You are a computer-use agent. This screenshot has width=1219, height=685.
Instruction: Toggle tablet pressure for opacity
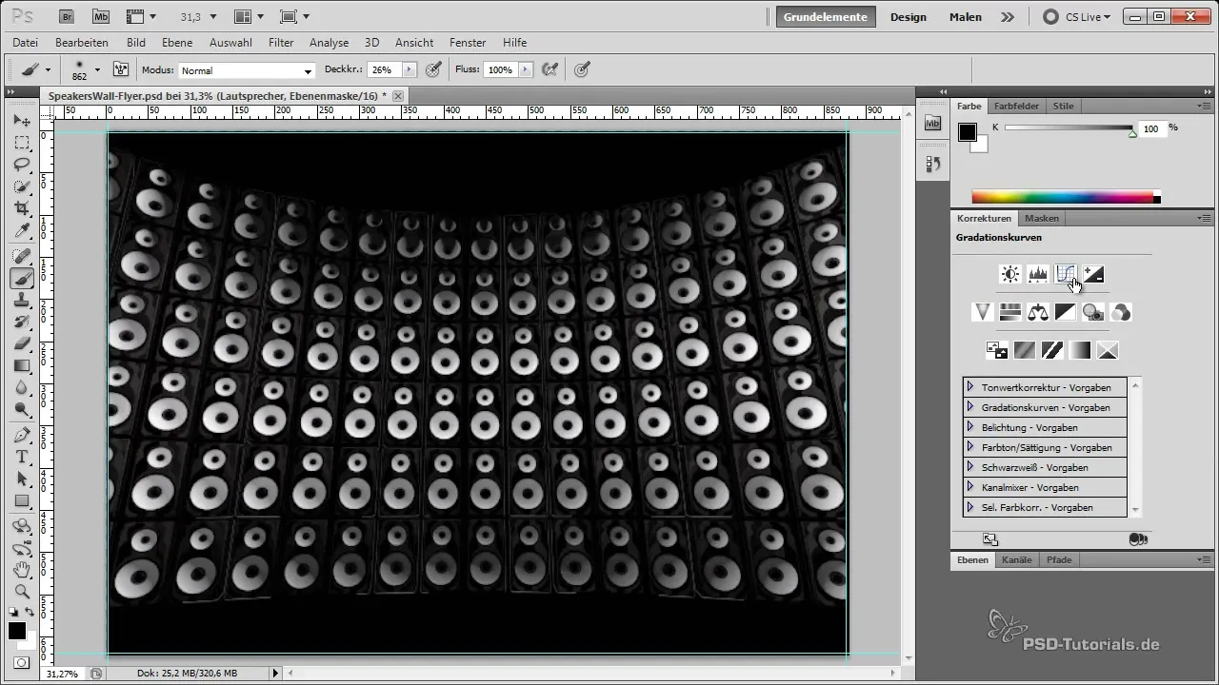(433, 69)
